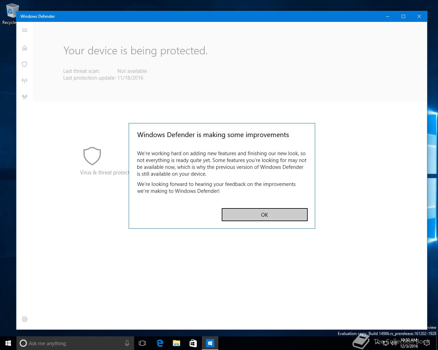Activate Cortana microphone icon

(x=127, y=343)
